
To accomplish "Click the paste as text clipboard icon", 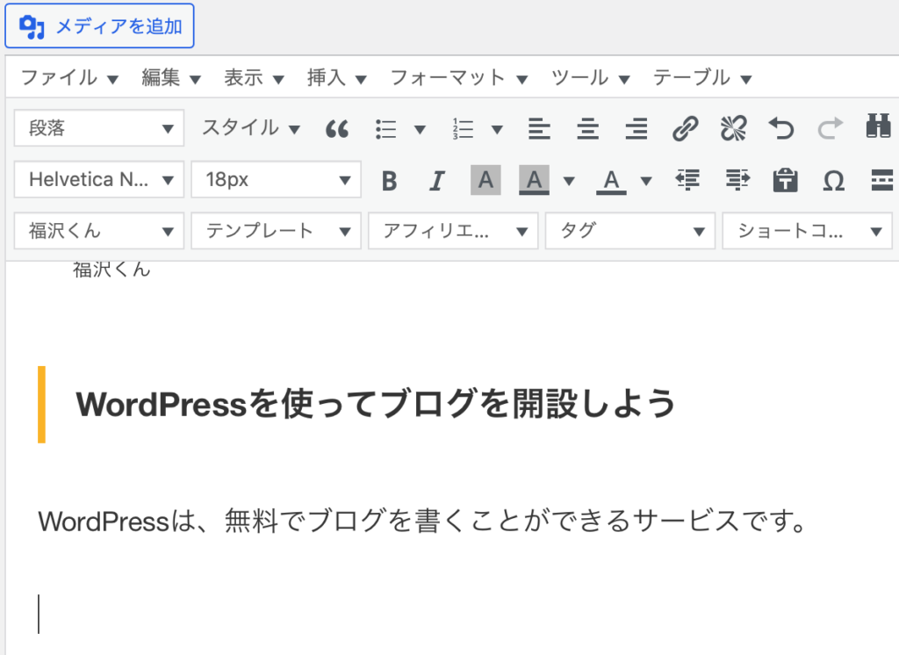I will (784, 181).
